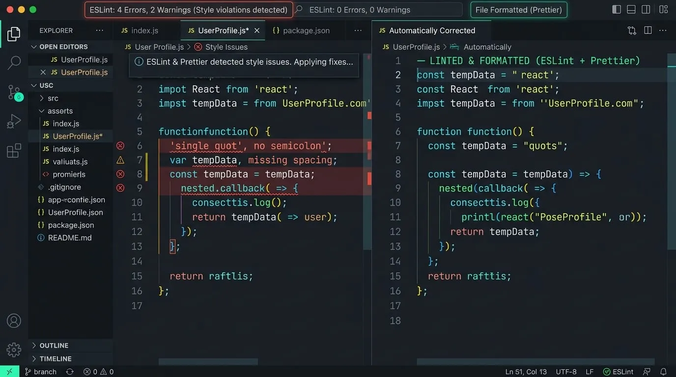
Task: Open notifications bell in status bar
Action: (663, 372)
